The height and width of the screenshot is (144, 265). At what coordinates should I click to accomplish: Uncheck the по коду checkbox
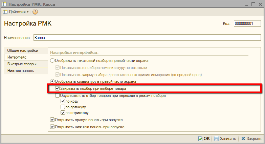pyautogui.click(x=63, y=101)
